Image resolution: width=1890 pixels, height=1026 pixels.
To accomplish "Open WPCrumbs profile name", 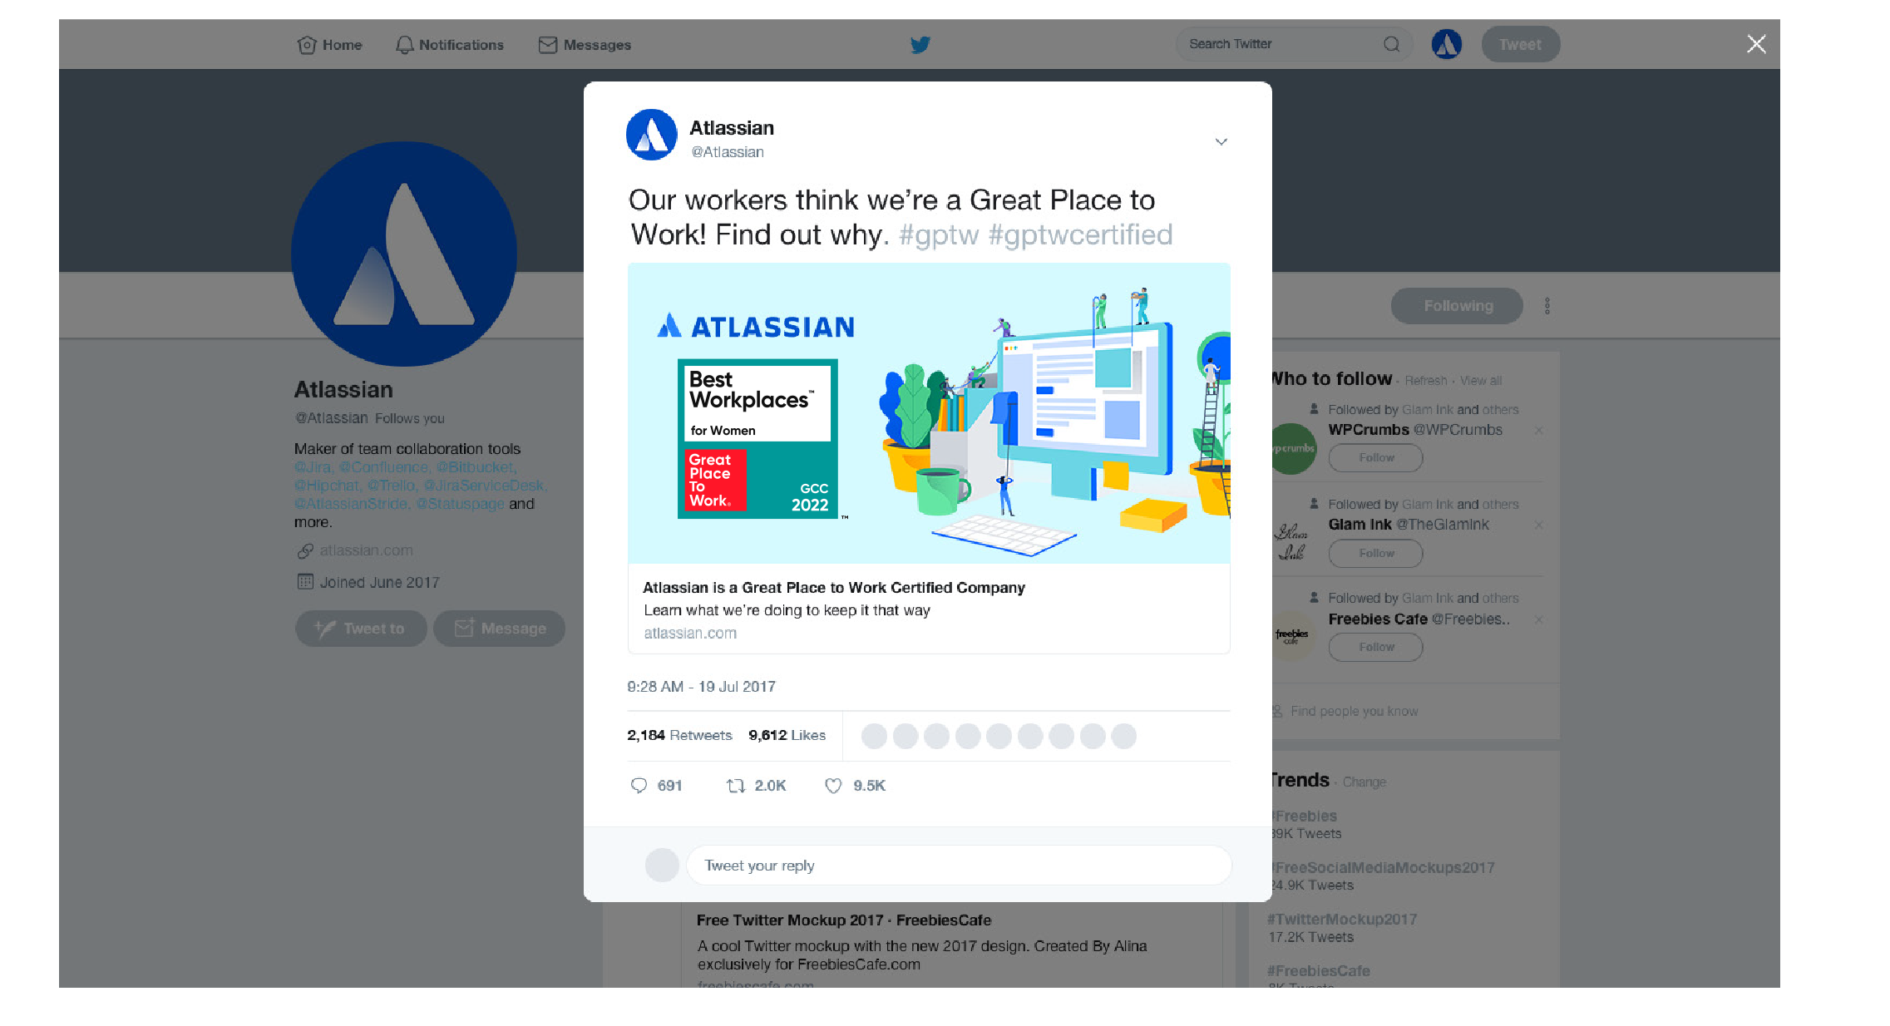I will click(x=1369, y=430).
